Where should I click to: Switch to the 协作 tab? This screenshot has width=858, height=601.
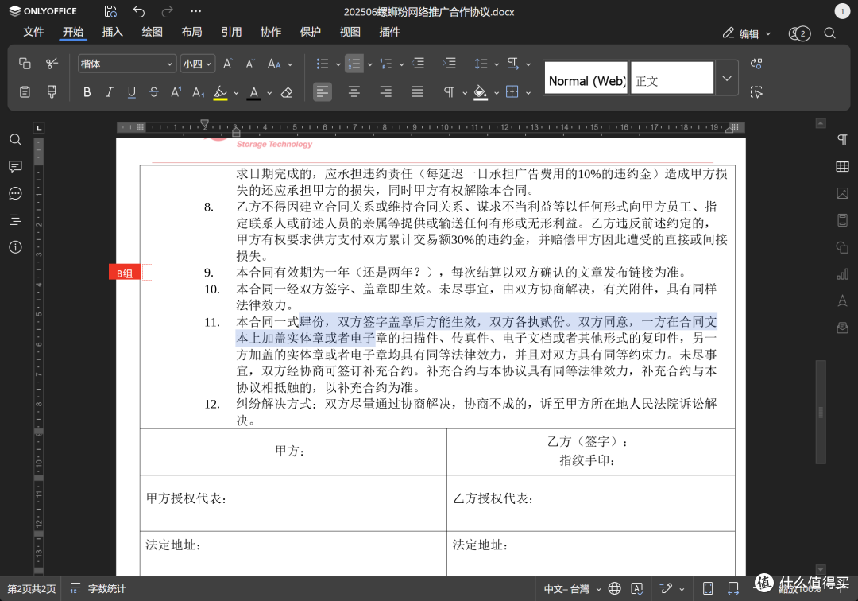pos(271,33)
